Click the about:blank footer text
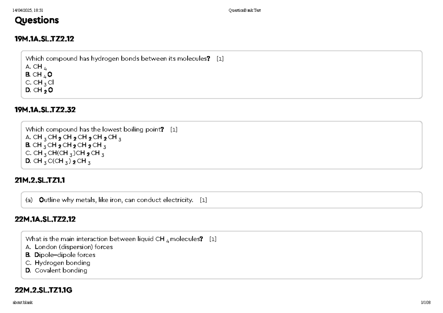The height and width of the screenshot is (313, 443). 23,302
